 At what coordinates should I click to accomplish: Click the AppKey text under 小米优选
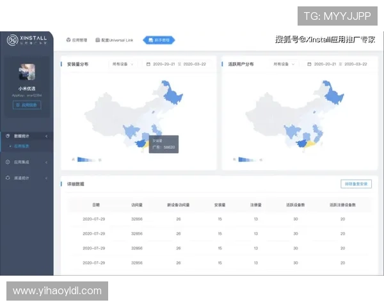coord(27,95)
